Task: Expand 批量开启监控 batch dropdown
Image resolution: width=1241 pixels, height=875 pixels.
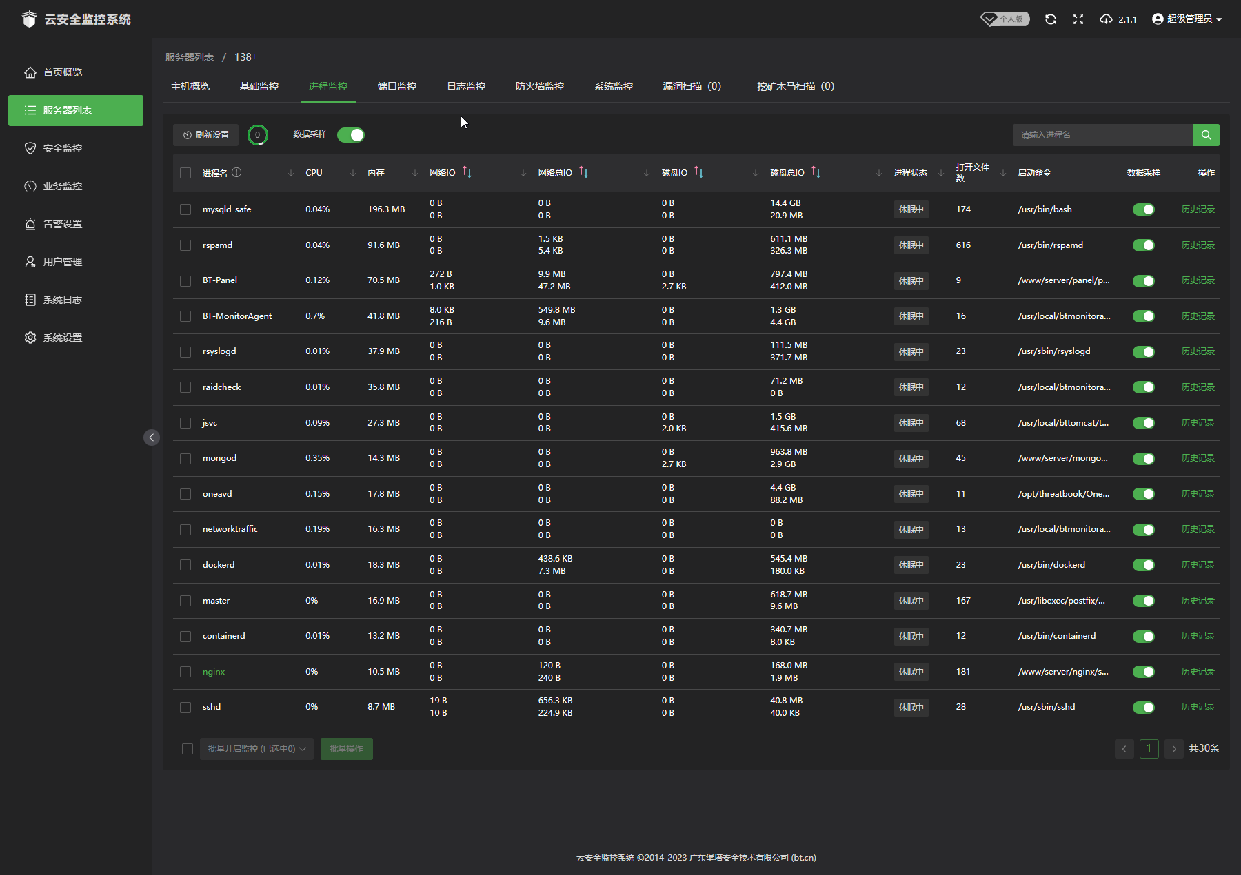Action: (256, 749)
